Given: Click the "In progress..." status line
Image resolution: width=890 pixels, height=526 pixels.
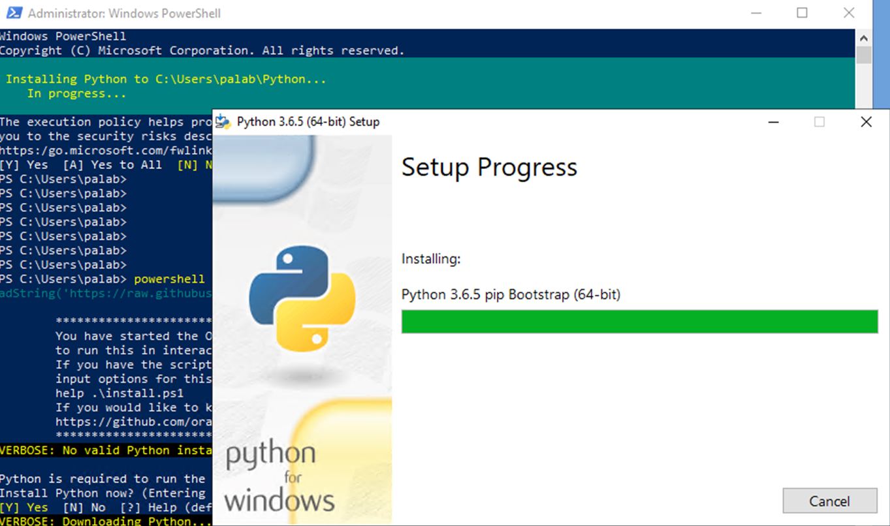Looking at the screenshot, I should click(76, 93).
